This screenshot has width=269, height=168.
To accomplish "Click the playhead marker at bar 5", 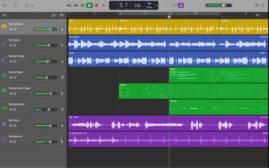I will coord(169,17).
